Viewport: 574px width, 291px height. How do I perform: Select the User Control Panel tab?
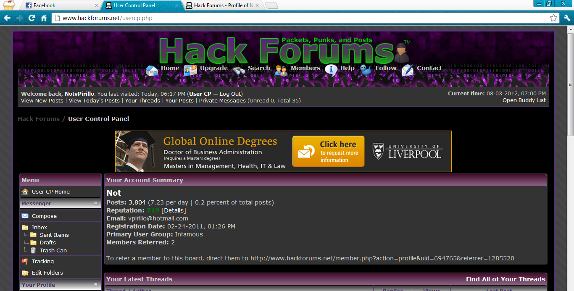coord(142,5)
